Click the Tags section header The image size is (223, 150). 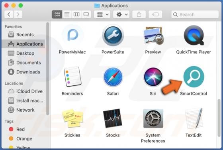(x=9, y=121)
